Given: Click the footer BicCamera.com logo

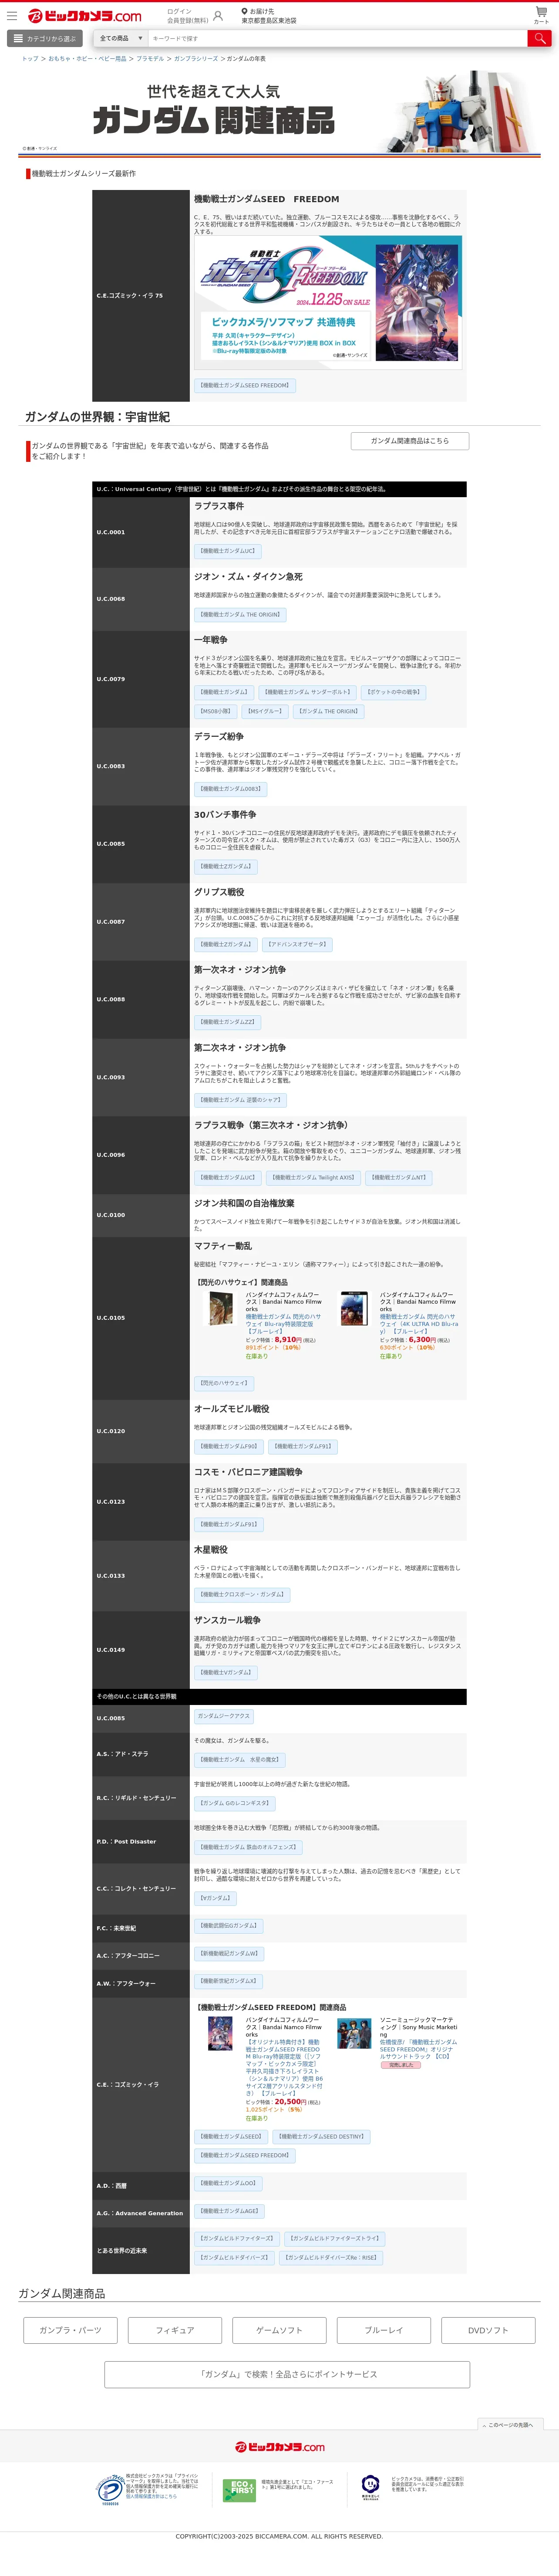Looking at the screenshot, I should coord(280,2447).
